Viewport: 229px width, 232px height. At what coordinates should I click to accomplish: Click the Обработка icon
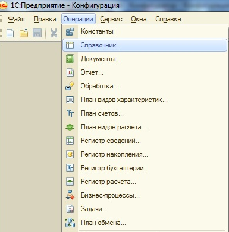70,86
